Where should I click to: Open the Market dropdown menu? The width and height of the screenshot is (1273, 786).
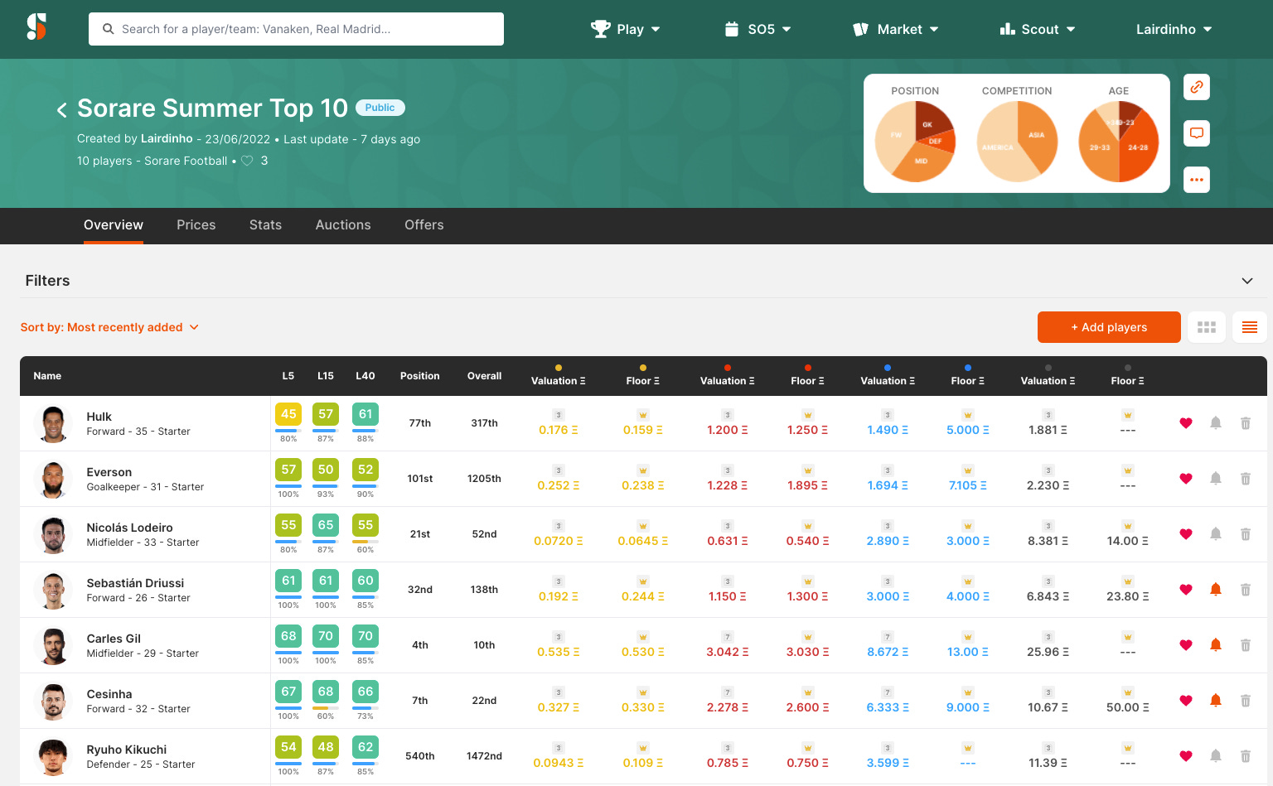click(896, 29)
